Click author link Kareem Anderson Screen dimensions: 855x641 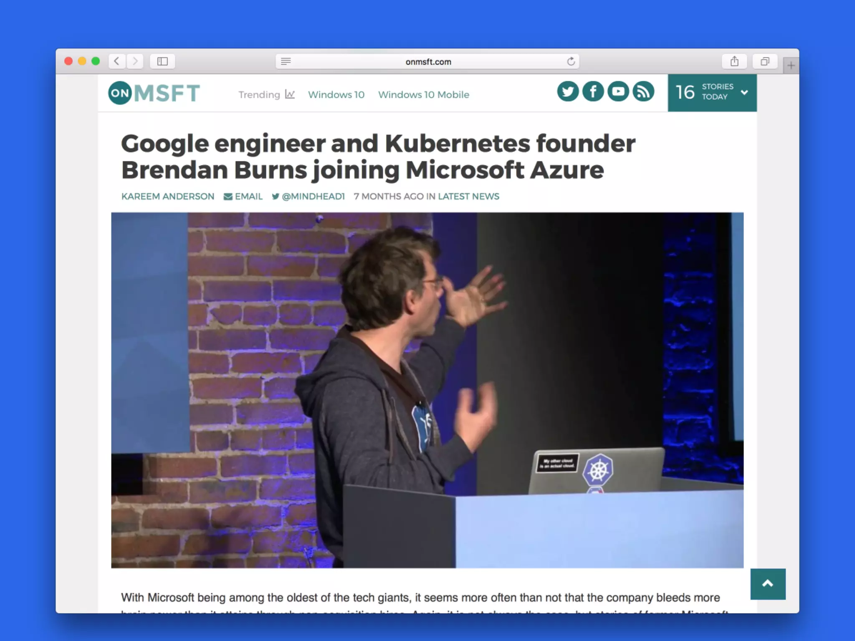pos(168,197)
